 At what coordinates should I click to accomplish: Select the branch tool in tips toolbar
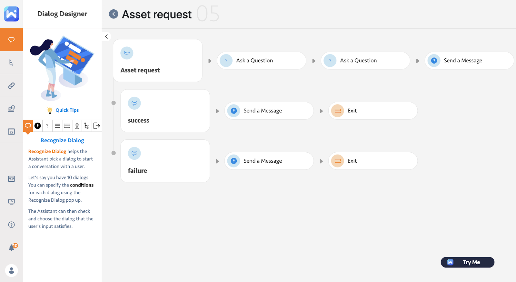click(86, 126)
